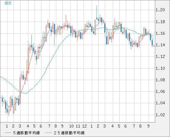Click the 25週移動平均線 legend label
The width and height of the screenshot is (170, 137).
pyautogui.click(x=69, y=133)
